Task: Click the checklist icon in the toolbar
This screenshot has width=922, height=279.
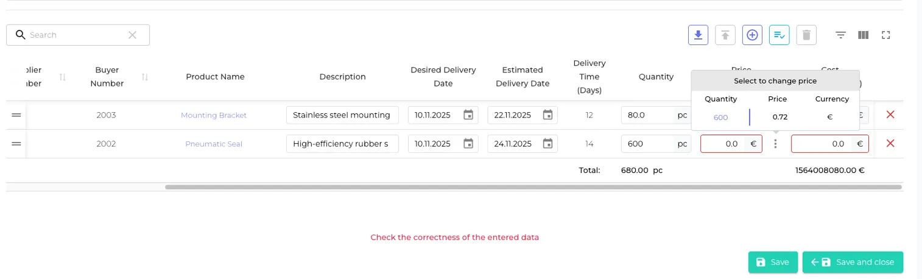Action: [779, 35]
